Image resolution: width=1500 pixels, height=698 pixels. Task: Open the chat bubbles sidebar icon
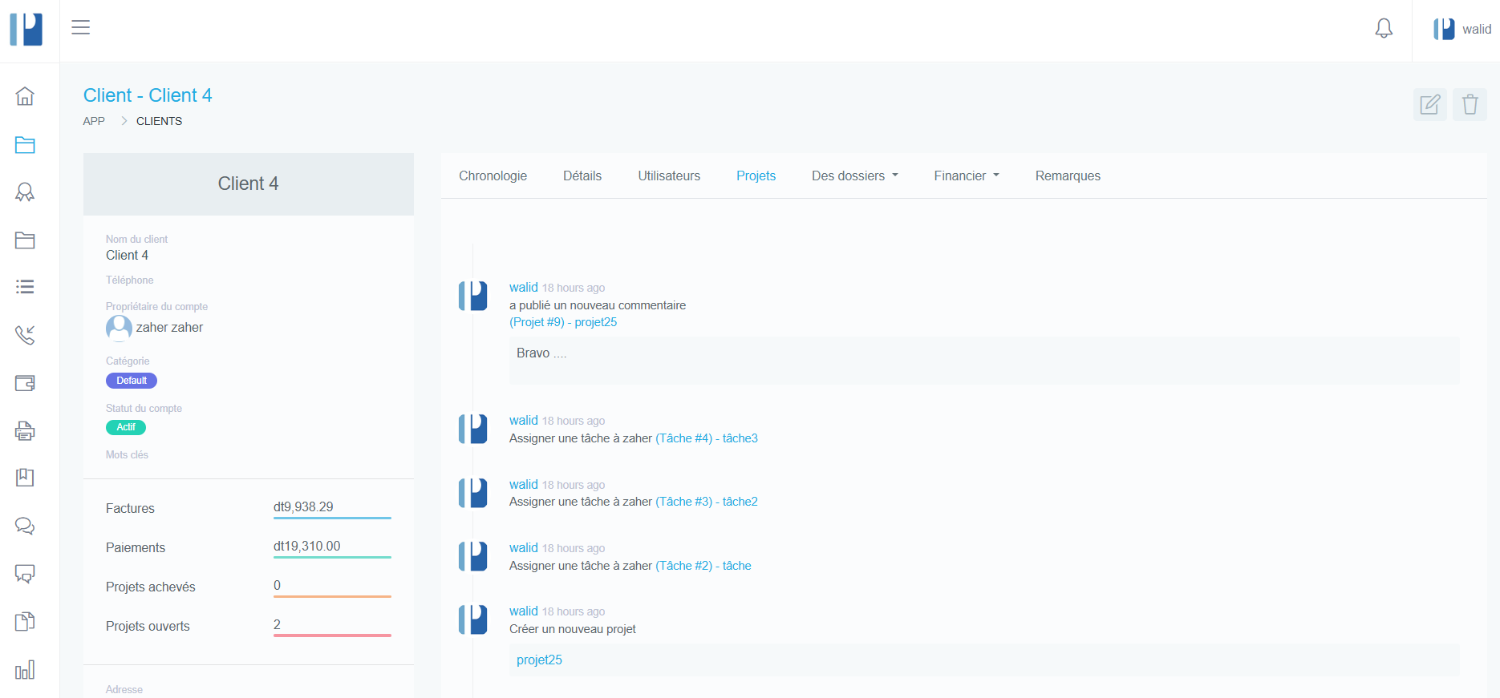[25, 526]
